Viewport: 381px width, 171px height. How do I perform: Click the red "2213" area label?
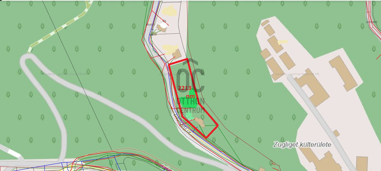tap(185, 88)
